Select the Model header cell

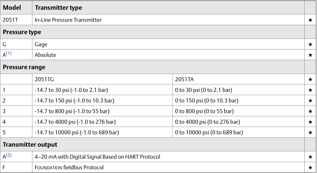[16, 8]
